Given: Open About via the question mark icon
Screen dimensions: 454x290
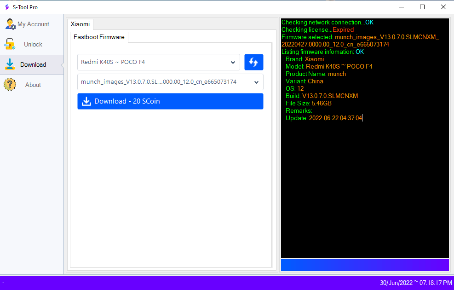Looking at the screenshot, I should (10, 85).
